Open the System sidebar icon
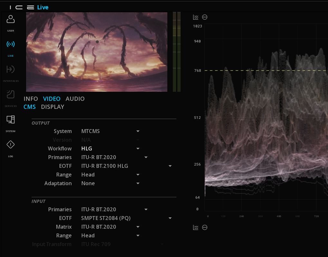This screenshot has height=257, width=328. pyautogui.click(x=10, y=119)
